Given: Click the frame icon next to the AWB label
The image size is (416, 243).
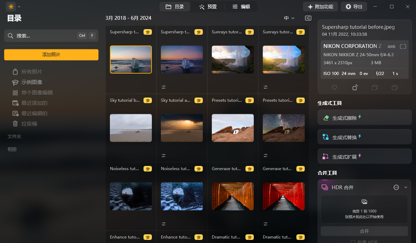Looking at the screenshot, I should coord(403,46).
